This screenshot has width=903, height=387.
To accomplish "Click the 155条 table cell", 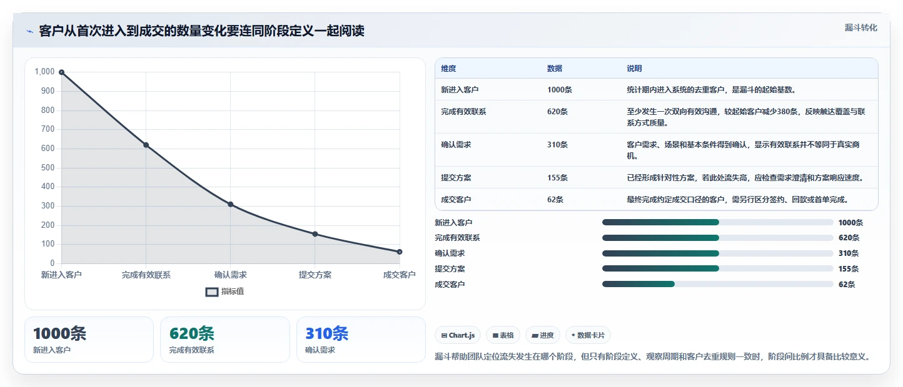I will [558, 178].
